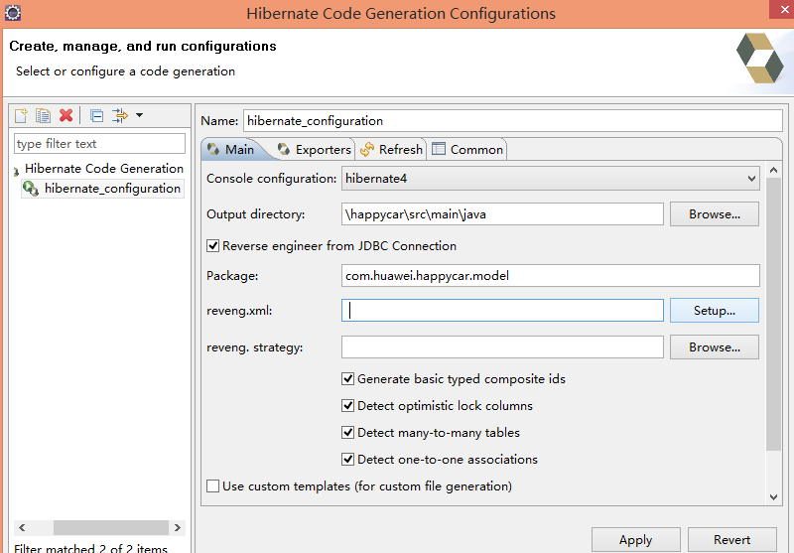The height and width of the screenshot is (553, 794).
Task: Click the filter configurations icon
Action: tap(120, 116)
